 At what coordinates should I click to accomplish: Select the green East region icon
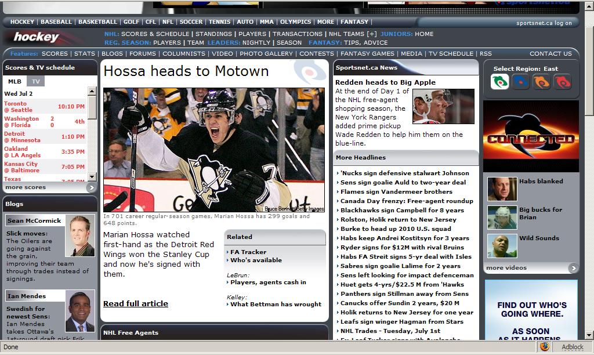point(499,81)
